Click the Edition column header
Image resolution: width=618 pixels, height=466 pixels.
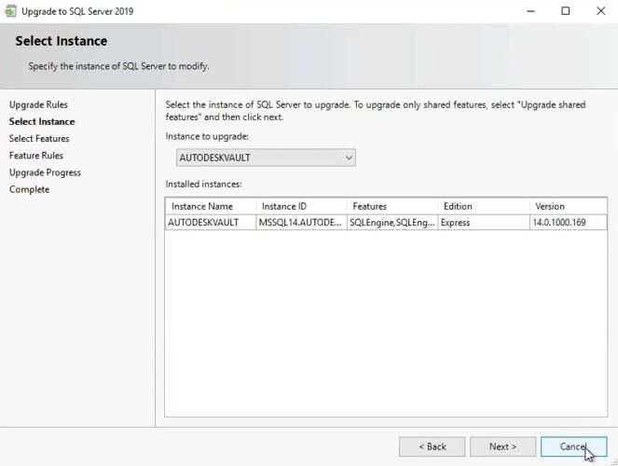pyautogui.click(x=481, y=206)
